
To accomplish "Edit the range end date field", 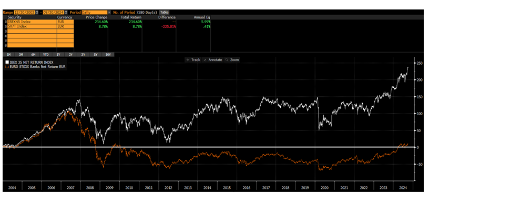I will (x=53, y=12).
